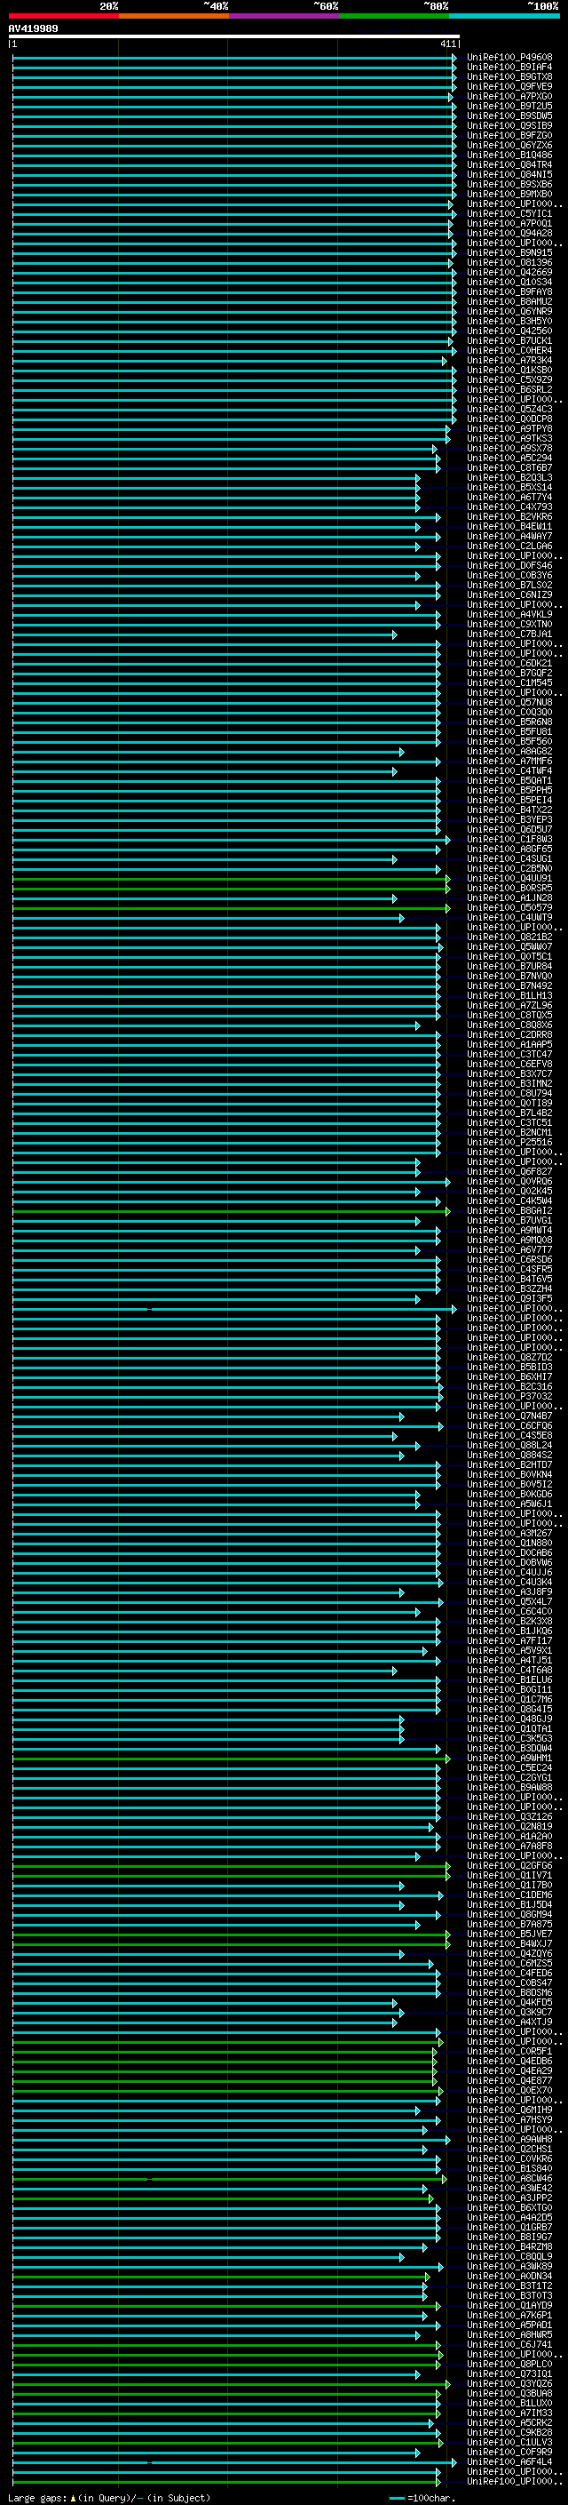Viewport: 568px width, 2505px height.
Task: Select the AV419989 query label
Action: click(x=33, y=29)
